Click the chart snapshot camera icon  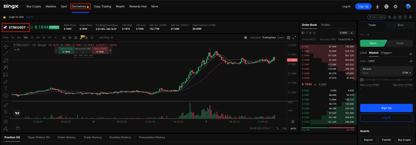[x=86, y=38]
